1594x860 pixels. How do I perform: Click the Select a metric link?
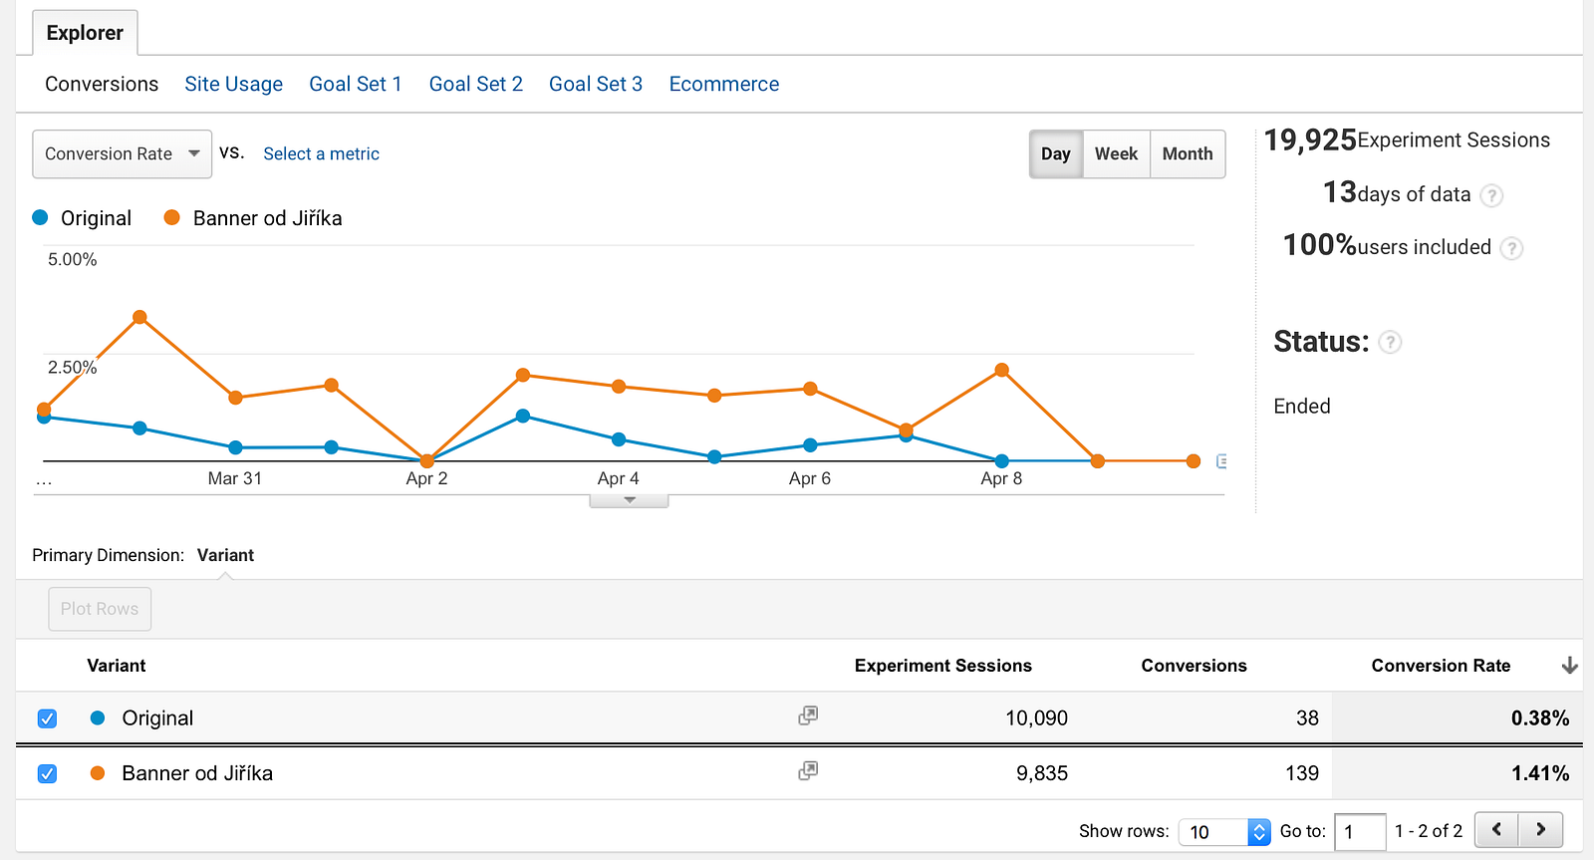(321, 154)
